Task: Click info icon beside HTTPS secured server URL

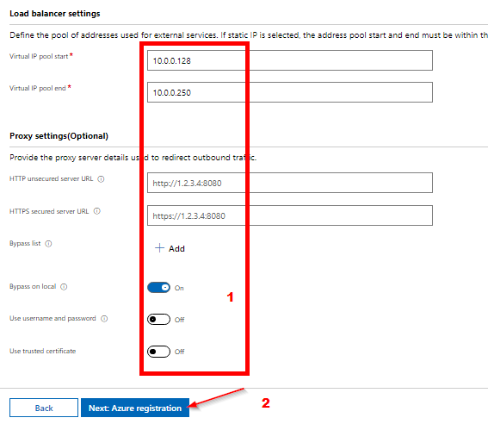Action: (x=97, y=211)
